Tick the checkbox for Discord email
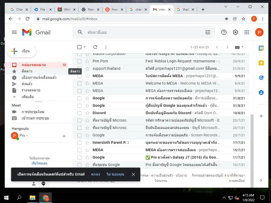 79,113
